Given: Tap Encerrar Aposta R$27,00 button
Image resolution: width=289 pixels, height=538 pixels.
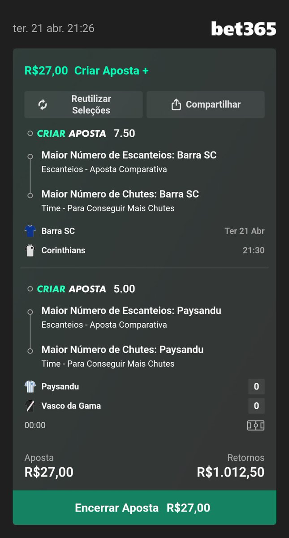Looking at the screenshot, I should (144, 508).
